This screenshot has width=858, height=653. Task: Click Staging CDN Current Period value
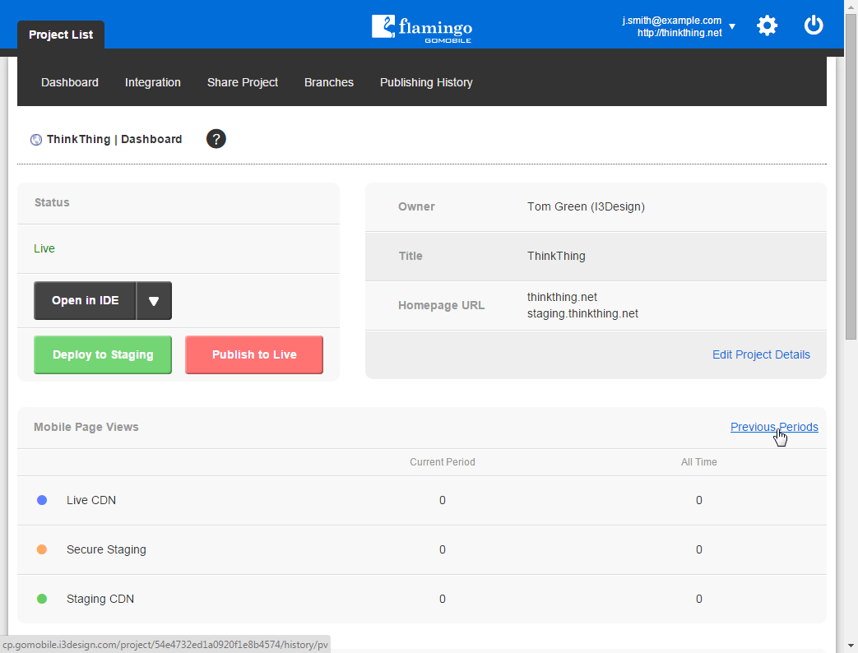click(x=443, y=599)
